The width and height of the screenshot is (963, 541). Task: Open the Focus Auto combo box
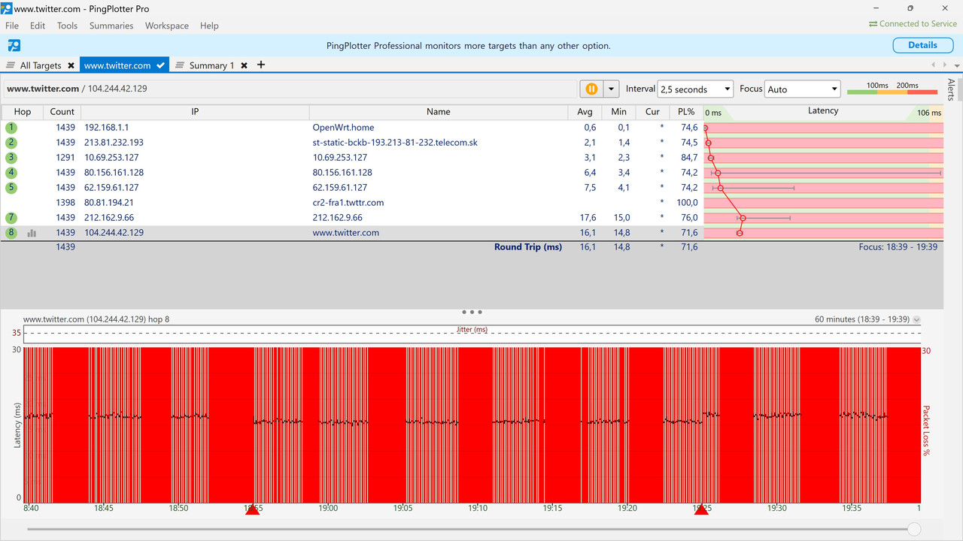coord(802,89)
